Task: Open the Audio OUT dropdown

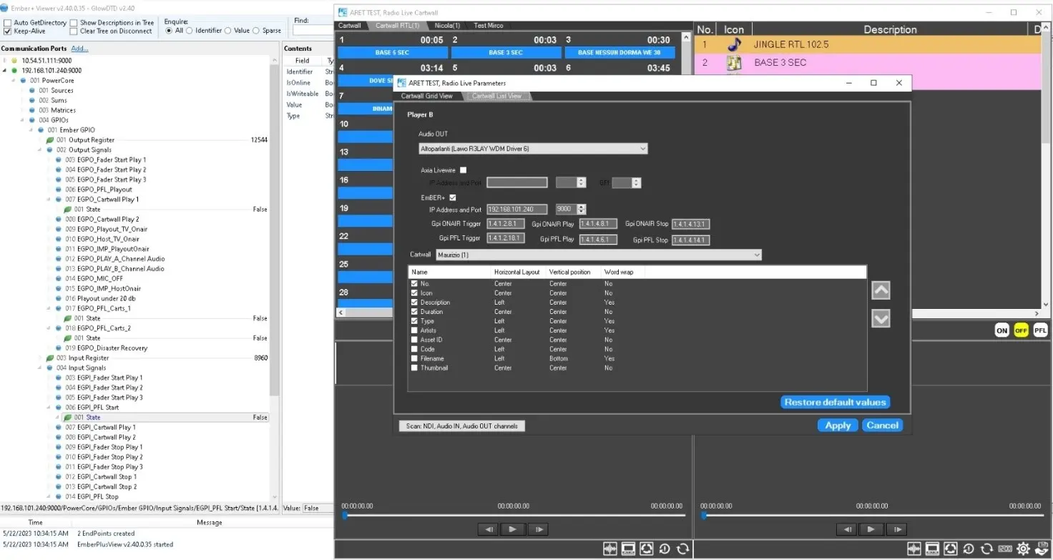Action: pos(533,149)
